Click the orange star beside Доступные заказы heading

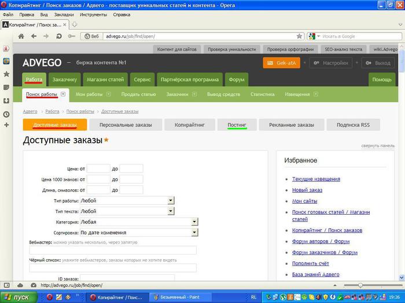[106, 140]
